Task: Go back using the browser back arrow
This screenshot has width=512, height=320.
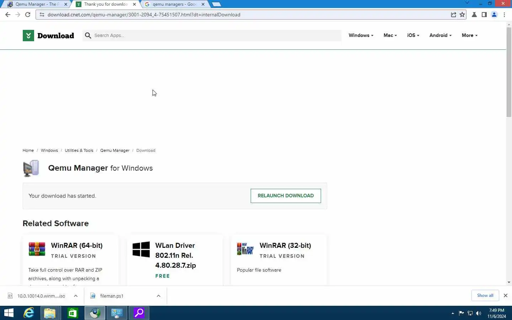Action: coord(8,15)
